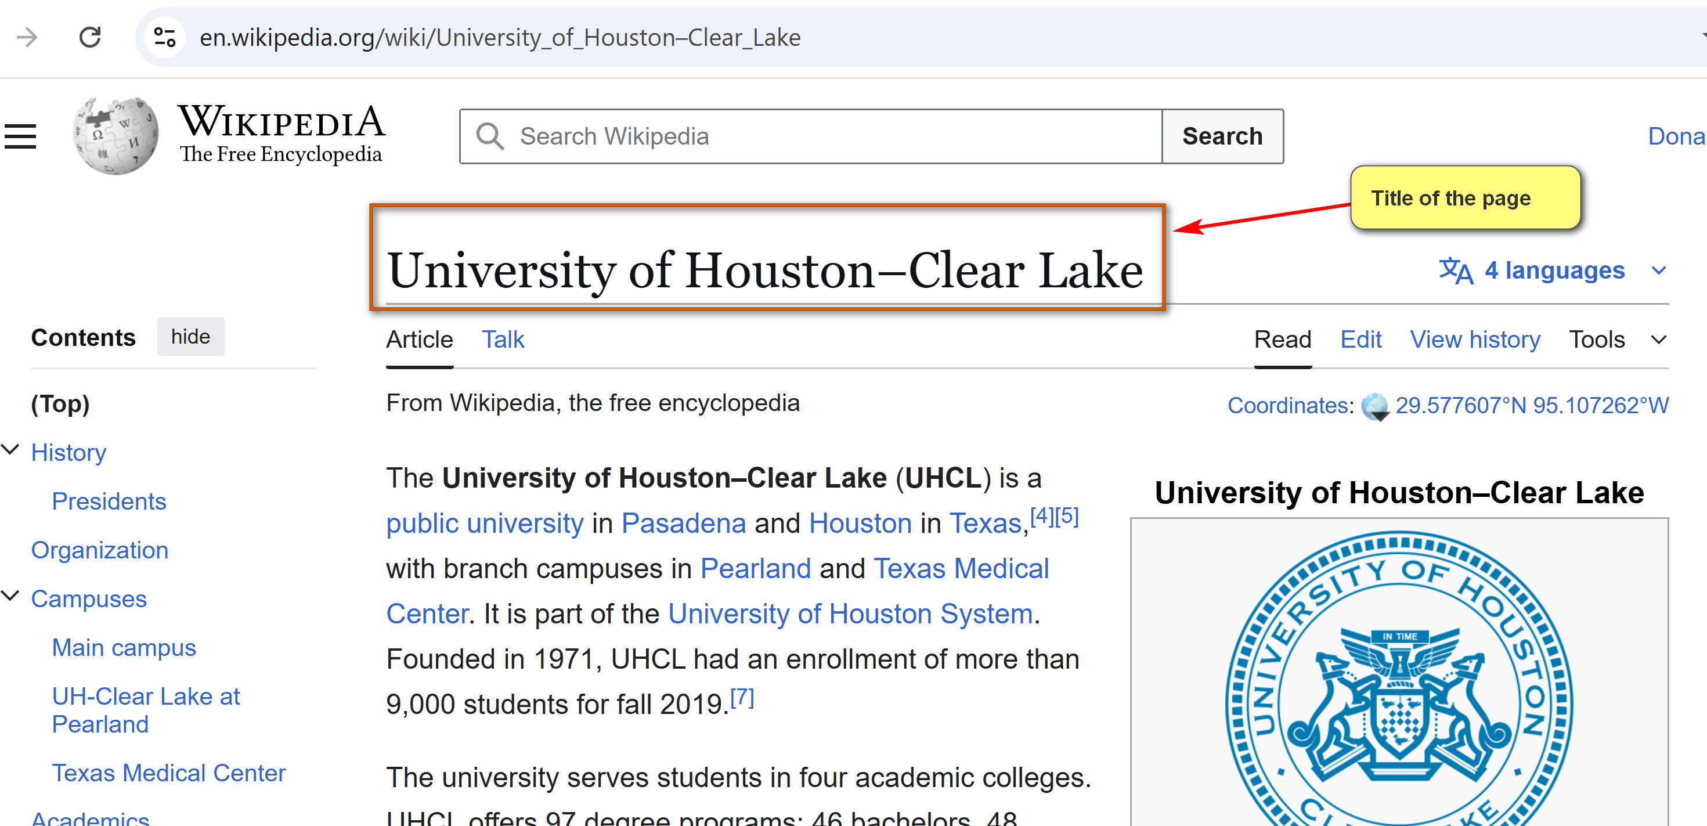Collapse the History section chevron
1707x826 pixels.
coord(10,450)
